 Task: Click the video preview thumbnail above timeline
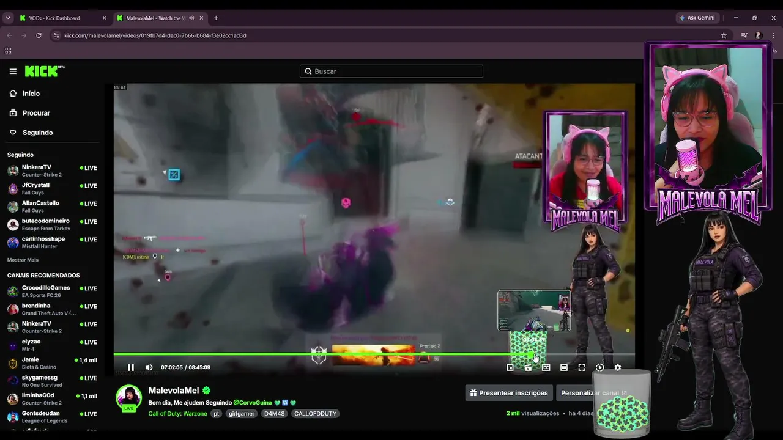pyautogui.click(x=534, y=310)
